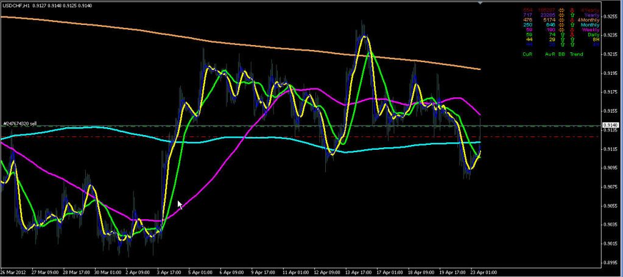The height and width of the screenshot is (277, 623).
Task: Click the 8H row green BB up arrow
Action: 563,40
